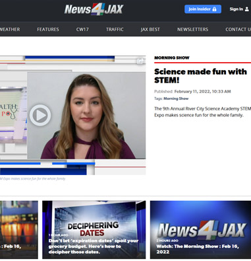Click the published date February 11, 2022
This screenshot has width=251, height=261.
(x=202, y=91)
